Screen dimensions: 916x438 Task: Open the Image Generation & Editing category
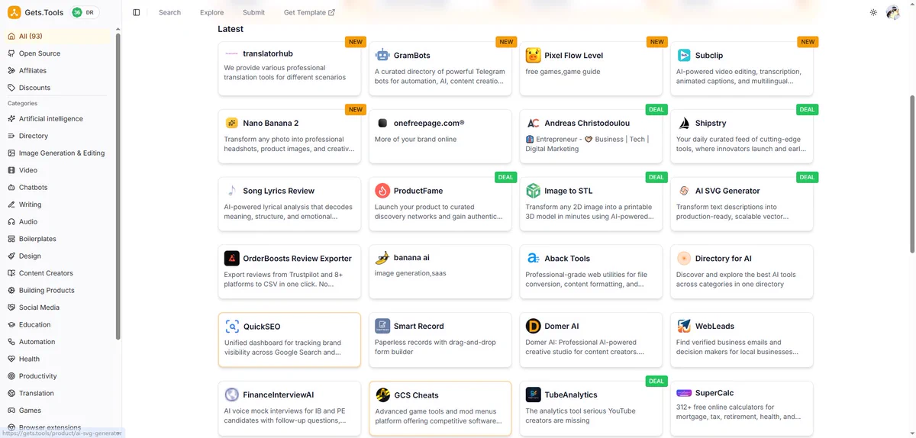click(x=57, y=153)
